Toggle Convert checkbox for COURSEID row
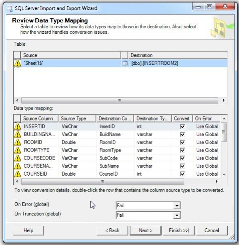 coord(182,174)
